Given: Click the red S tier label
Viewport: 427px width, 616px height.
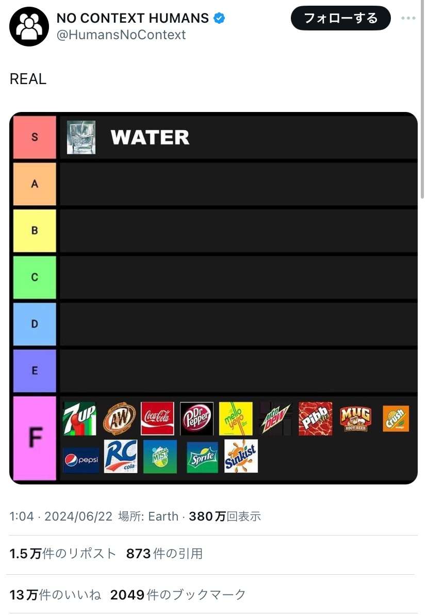Looking at the screenshot, I should tap(35, 137).
